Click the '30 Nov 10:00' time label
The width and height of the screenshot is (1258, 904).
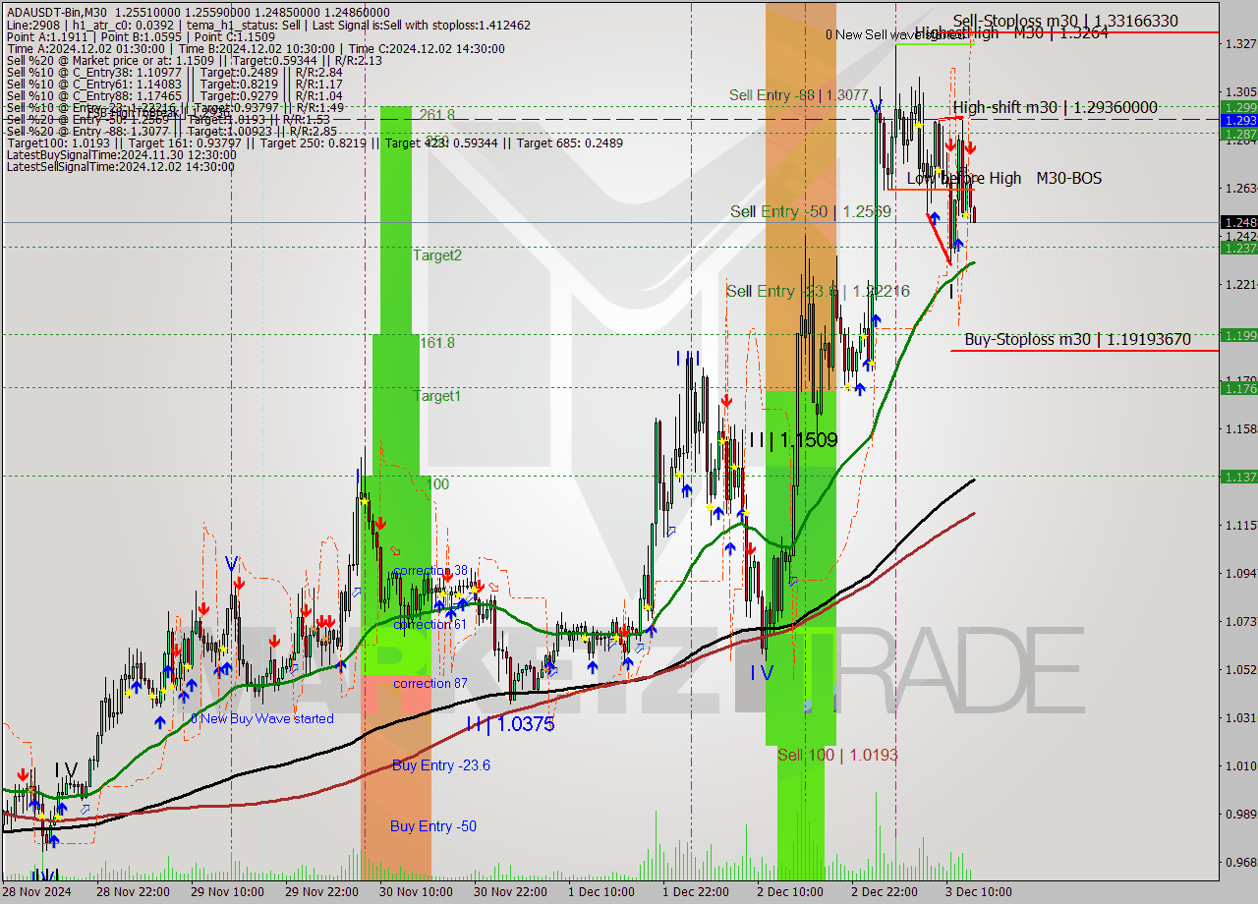(x=415, y=892)
